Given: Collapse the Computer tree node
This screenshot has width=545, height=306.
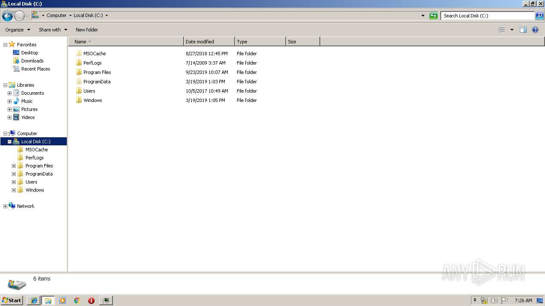Looking at the screenshot, I should 5,133.
